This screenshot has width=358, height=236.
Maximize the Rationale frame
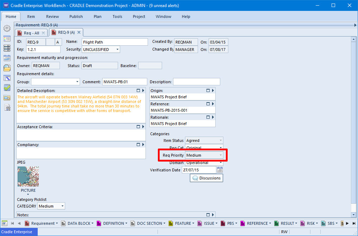[208, 117]
